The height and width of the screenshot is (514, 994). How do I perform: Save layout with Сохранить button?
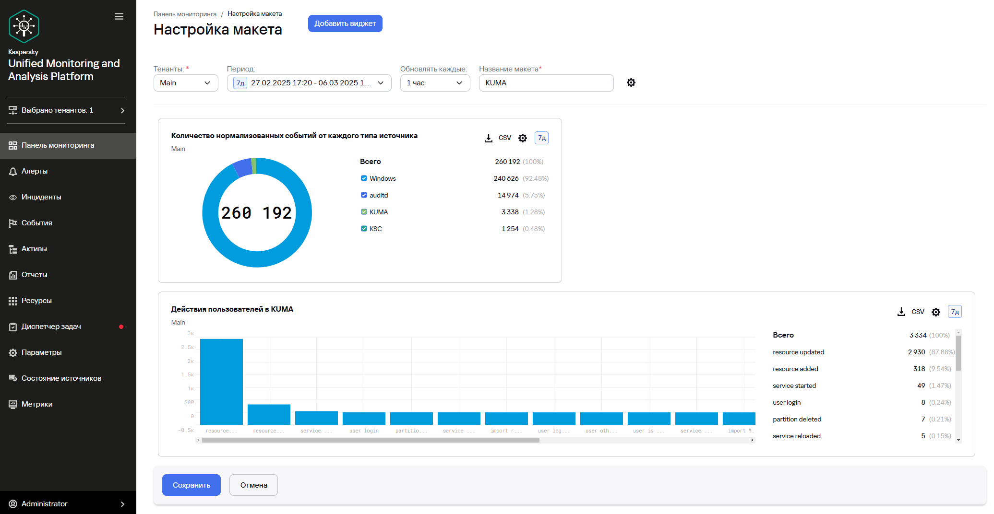click(x=192, y=485)
